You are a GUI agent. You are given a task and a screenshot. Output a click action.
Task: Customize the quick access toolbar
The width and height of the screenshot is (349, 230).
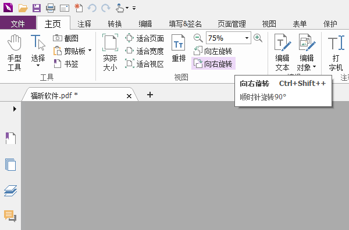[x=134, y=8]
